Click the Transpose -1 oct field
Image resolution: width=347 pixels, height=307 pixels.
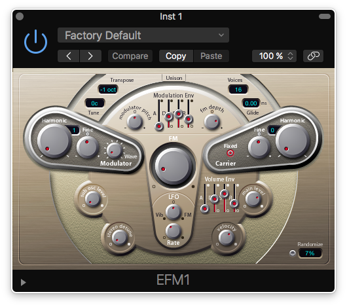pos(108,90)
